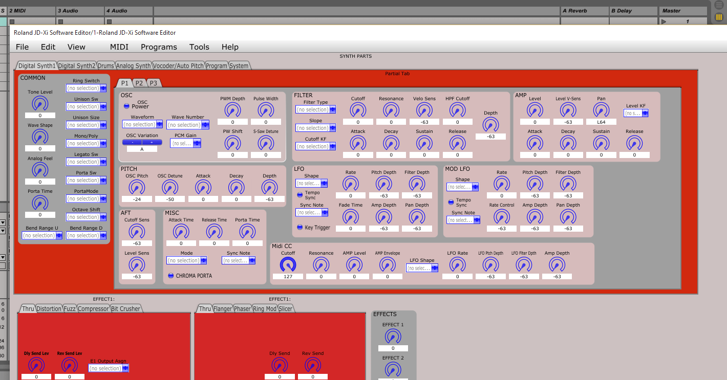Toggle LFO Key Trigger

click(x=300, y=227)
